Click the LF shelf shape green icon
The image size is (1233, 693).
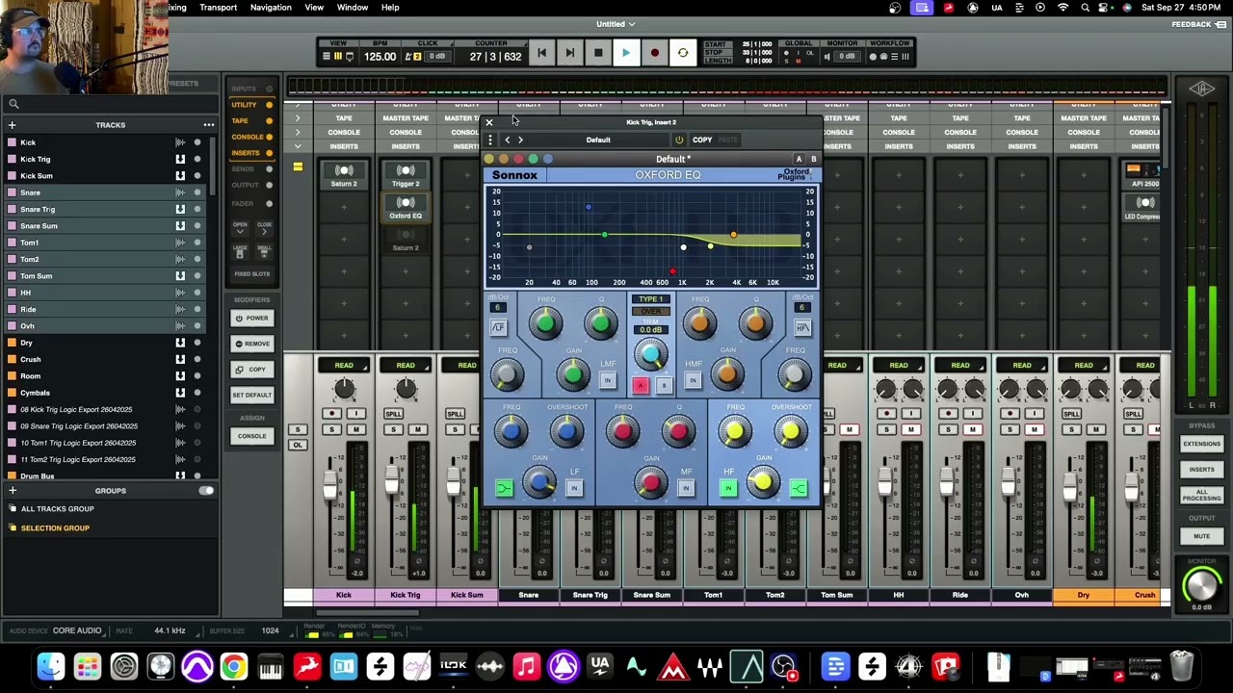[x=504, y=489]
